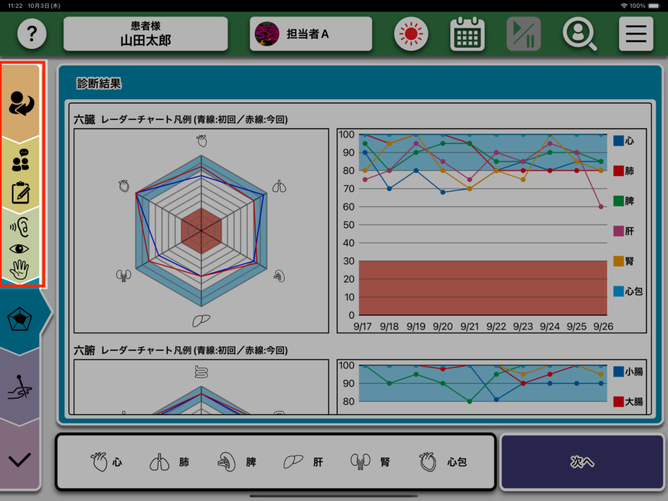Image resolution: width=668 pixels, height=501 pixels.
Task: Toggle the 肝 organ filter
Action: 303,463
